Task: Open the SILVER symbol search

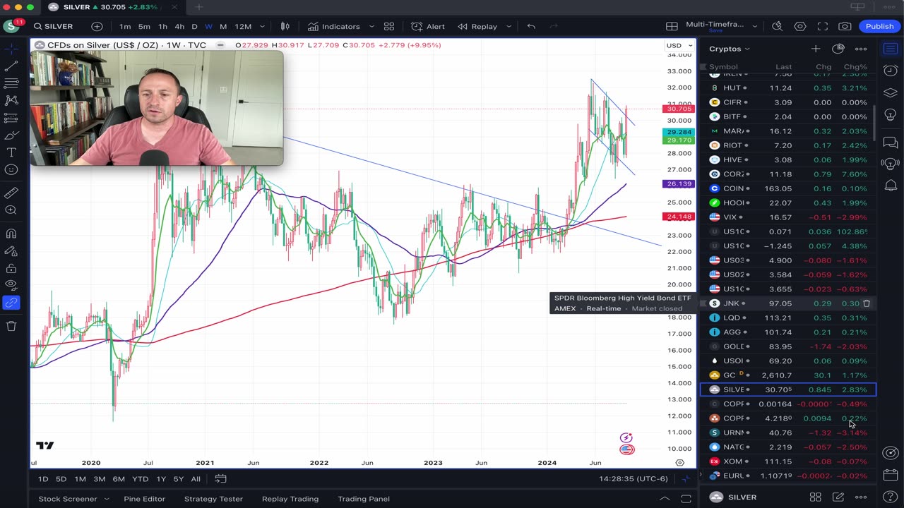Action: tap(54, 27)
